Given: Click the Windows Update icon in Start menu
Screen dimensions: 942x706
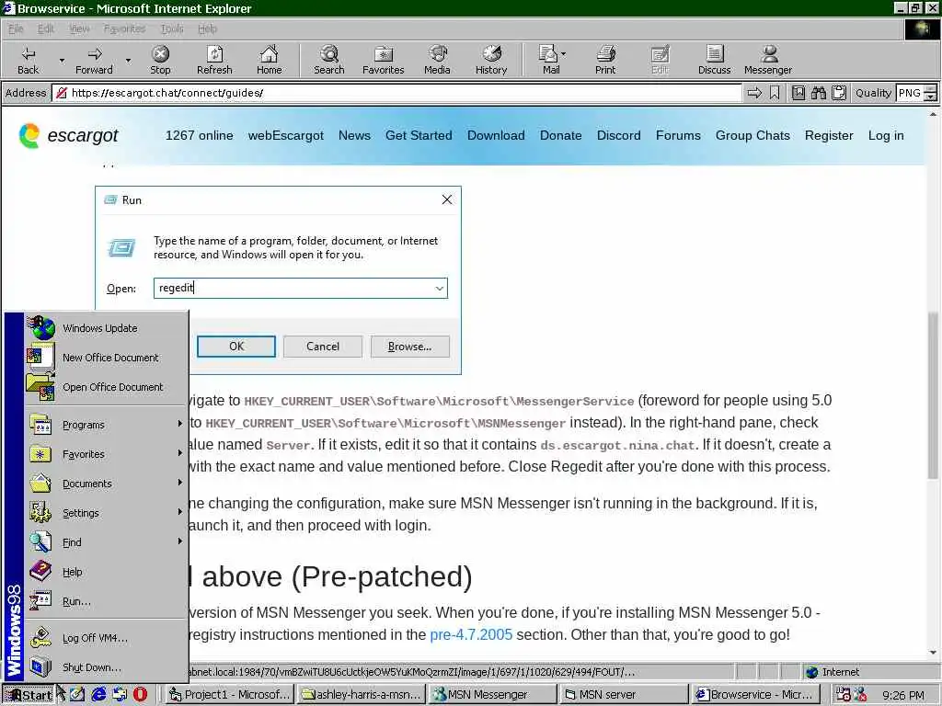Looking at the screenshot, I should pyautogui.click(x=40, y=328).
